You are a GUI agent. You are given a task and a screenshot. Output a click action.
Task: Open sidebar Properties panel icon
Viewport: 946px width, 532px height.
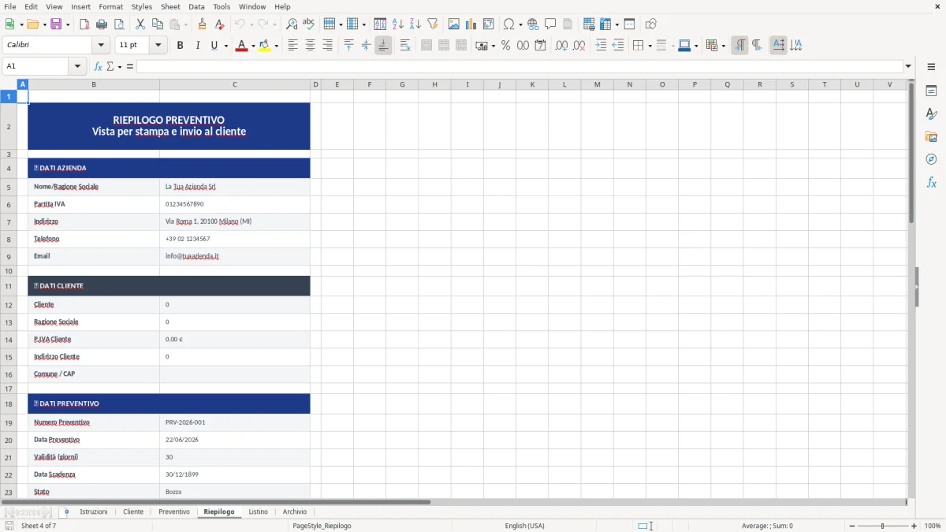931,91
